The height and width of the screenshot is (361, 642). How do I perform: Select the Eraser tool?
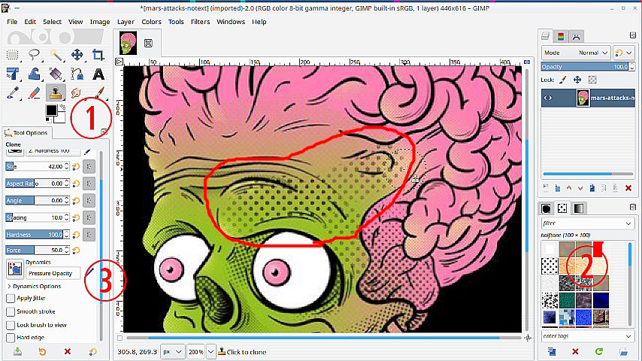(34, 93)
